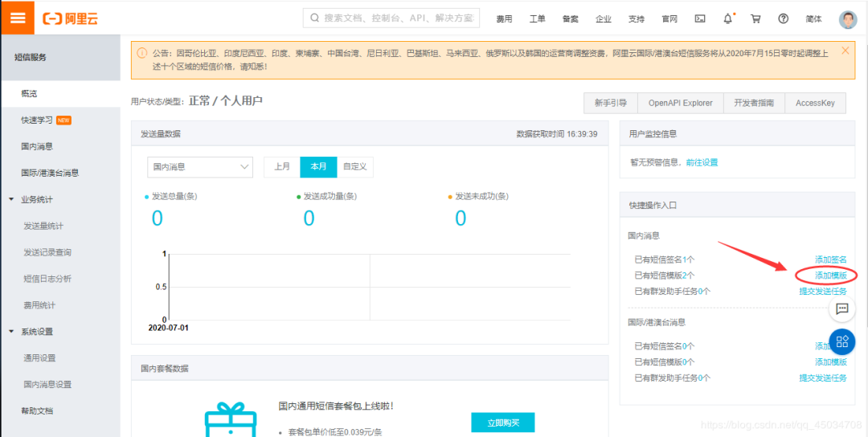Click the 前往设置 link
The image size is (868, 437).
click(702, 162)
